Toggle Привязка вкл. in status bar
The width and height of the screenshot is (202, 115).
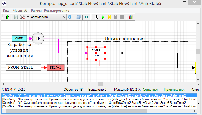tap(174, 90)
